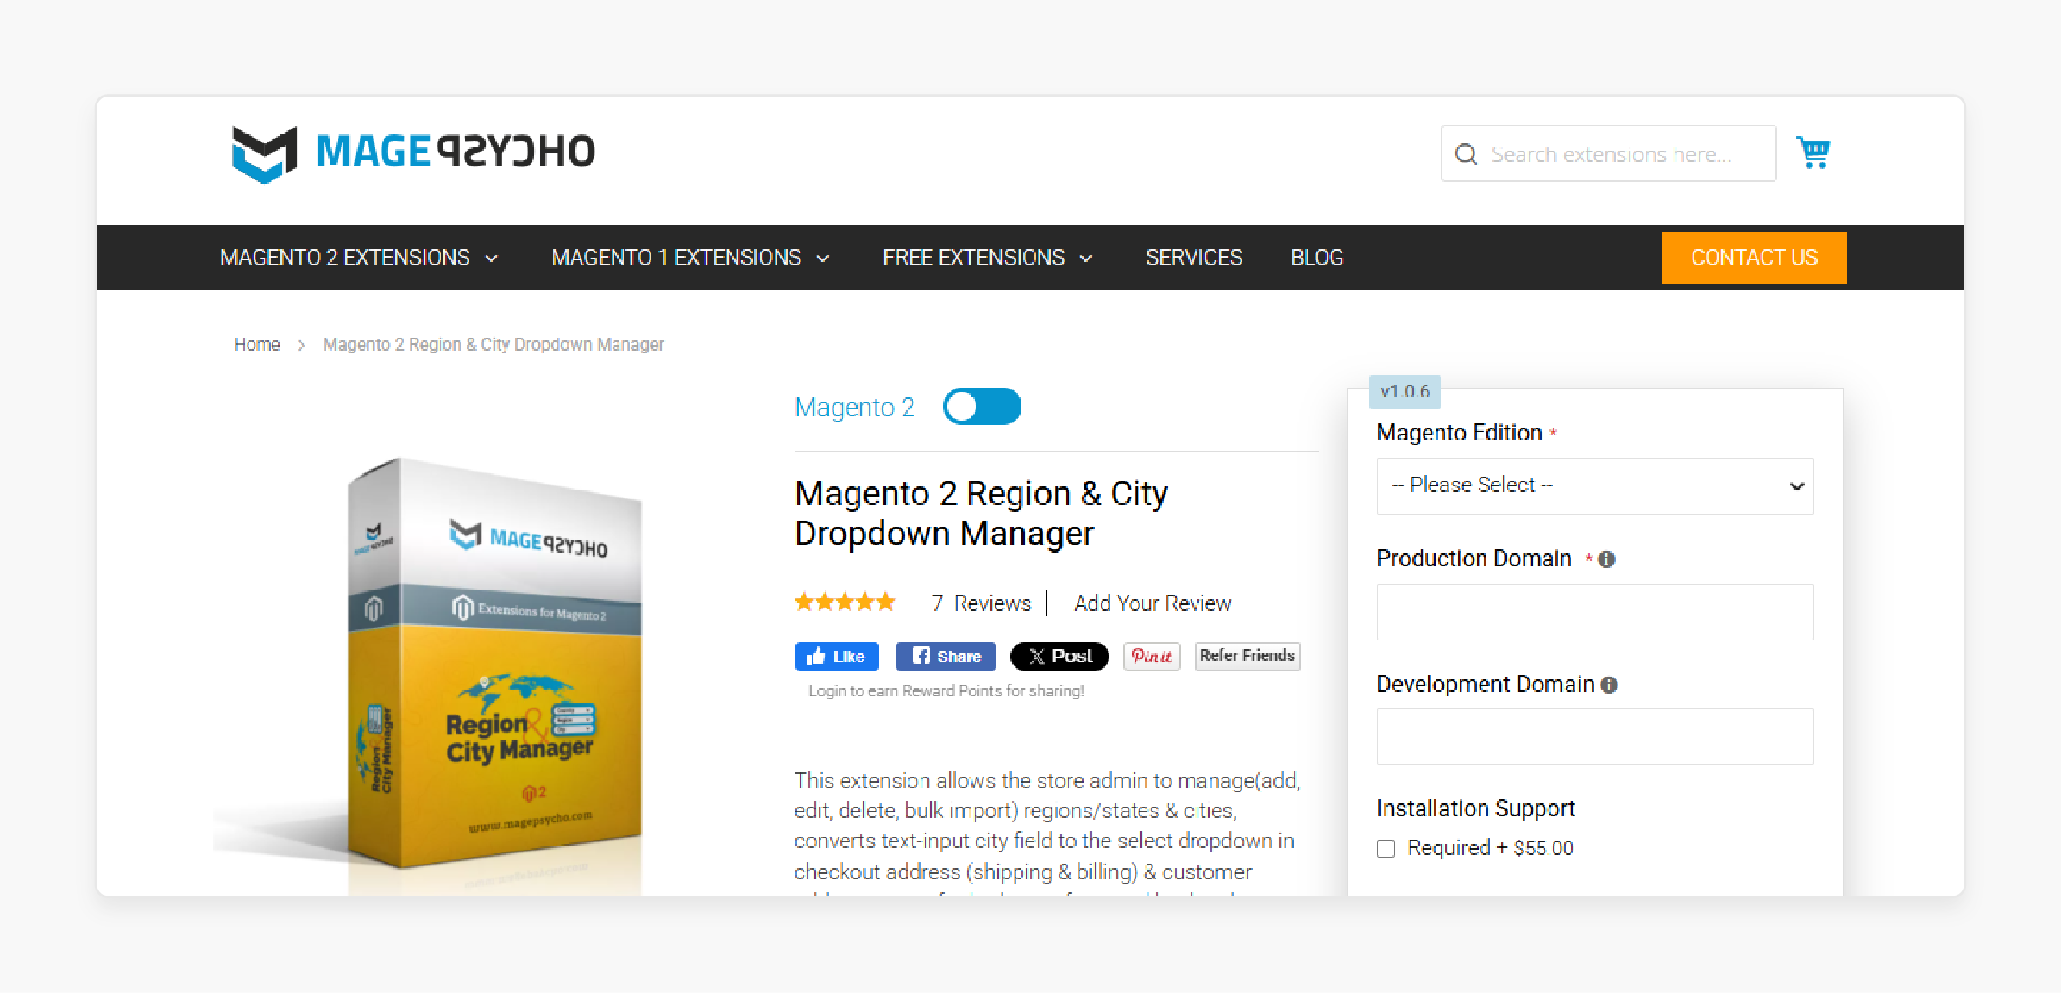
Task: Click the search magnifier icon
Action: 1466,154
